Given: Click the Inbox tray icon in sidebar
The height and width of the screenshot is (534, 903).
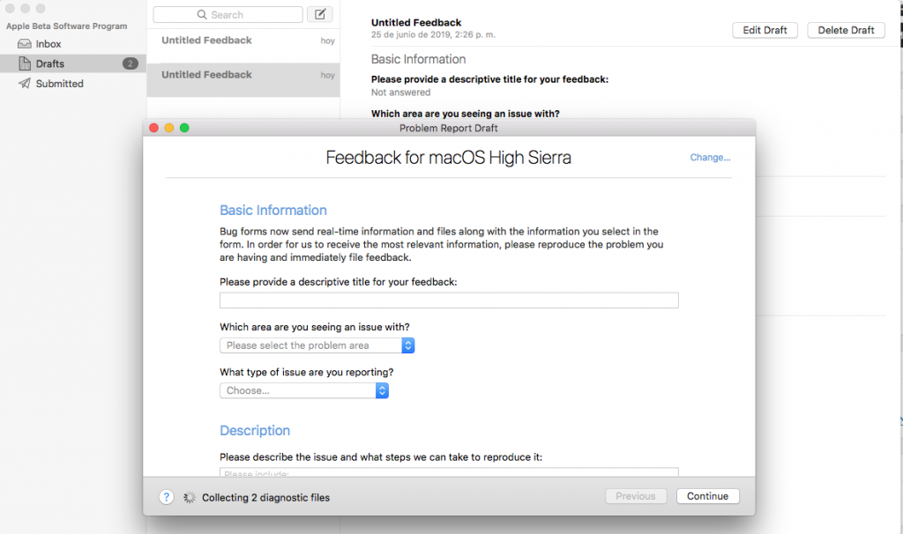Looking at the screenshot, I should point(24,44).
